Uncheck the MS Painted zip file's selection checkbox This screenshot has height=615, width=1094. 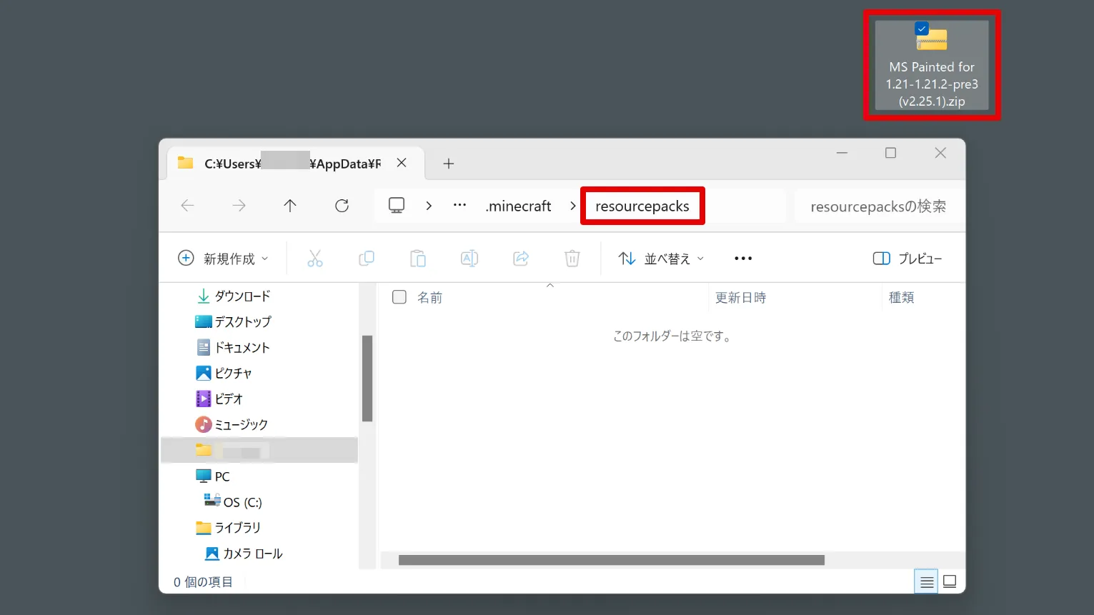tap(921, 29)
